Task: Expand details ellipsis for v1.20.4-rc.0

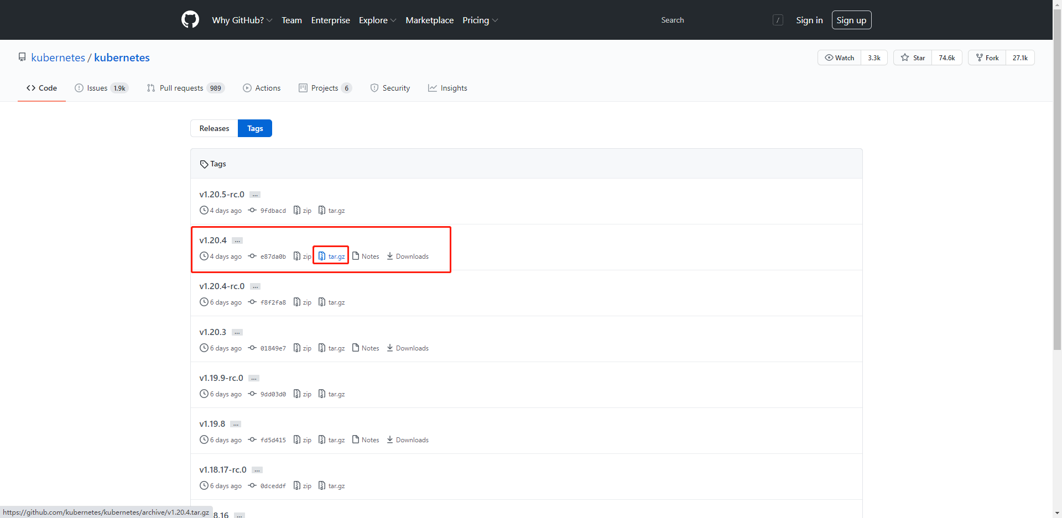Action: click(255, 287)
